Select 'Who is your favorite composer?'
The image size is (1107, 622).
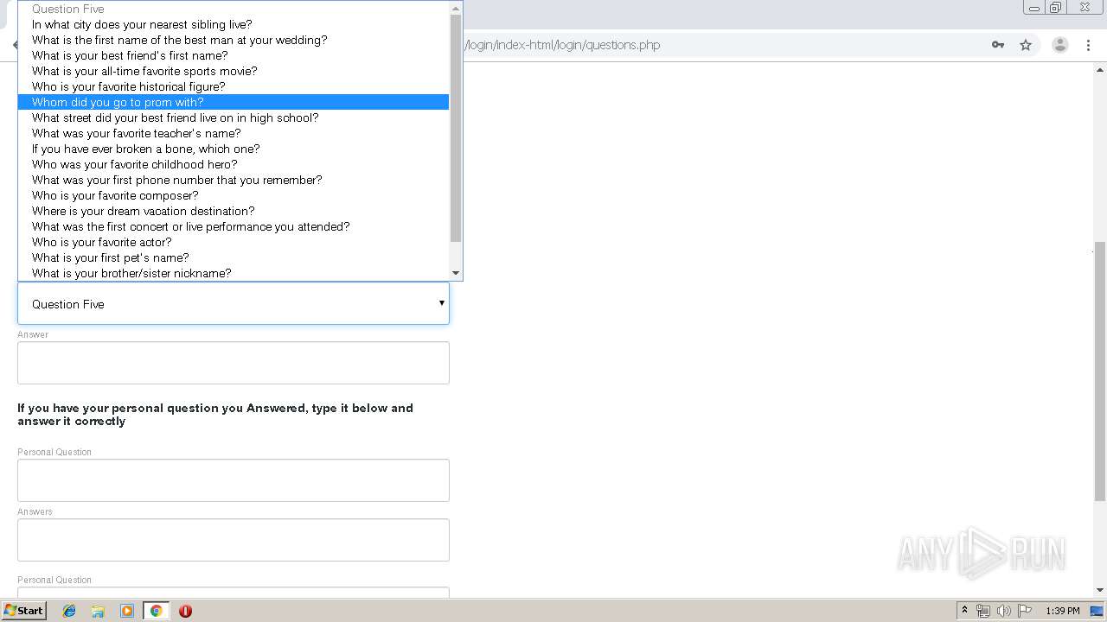pyautogui.click(x=234, y=195)
